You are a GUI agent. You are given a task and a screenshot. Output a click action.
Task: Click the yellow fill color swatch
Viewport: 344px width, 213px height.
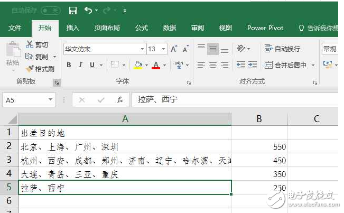tap(138, 65)
